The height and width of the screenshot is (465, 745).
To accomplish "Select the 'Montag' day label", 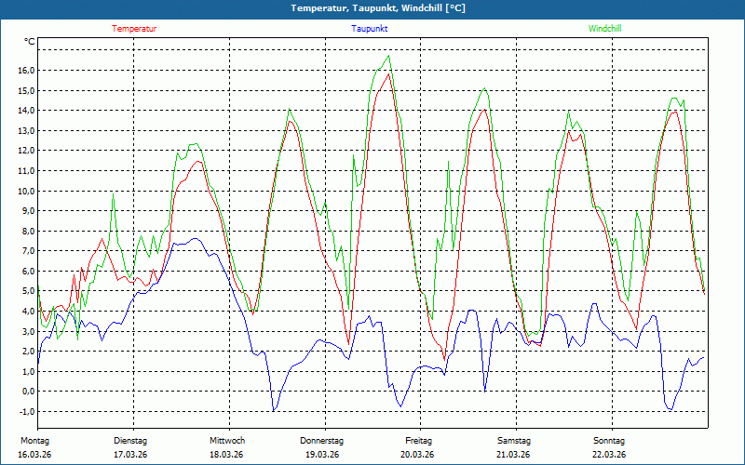I will [x=34, y=440].
